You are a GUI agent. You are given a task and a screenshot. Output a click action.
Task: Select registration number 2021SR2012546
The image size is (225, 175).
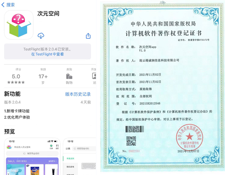(x=150, y=103)
